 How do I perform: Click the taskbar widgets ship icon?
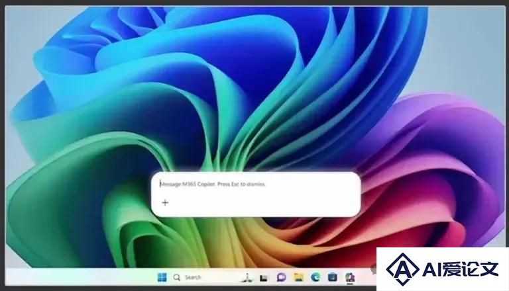coord(248,278)
